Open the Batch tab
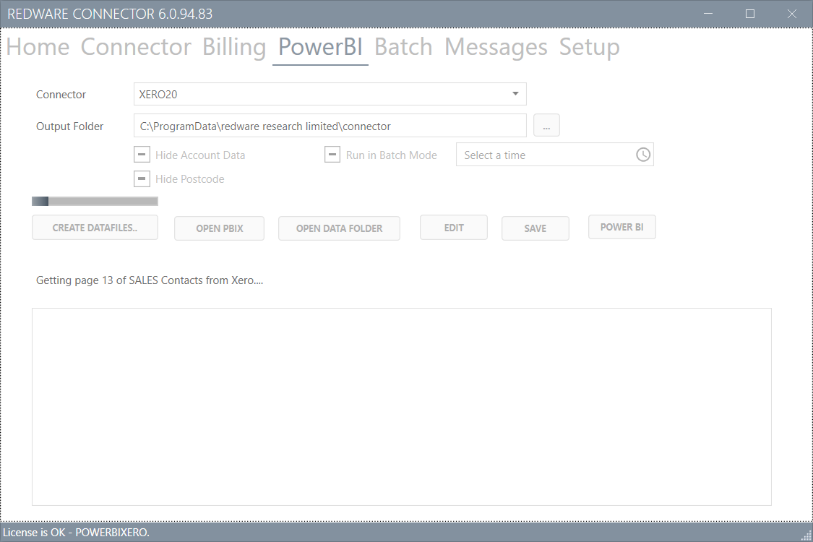This screenshot has width=813, height=542. coord(403,47)
